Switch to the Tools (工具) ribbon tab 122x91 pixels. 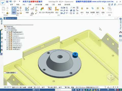click(53, 5)
